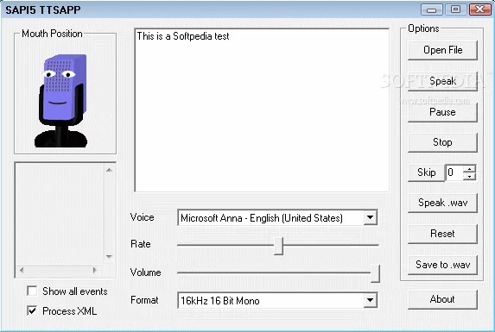
Task: Minimize the SAPI5 TTSAPP window
Action: (431, 9)
